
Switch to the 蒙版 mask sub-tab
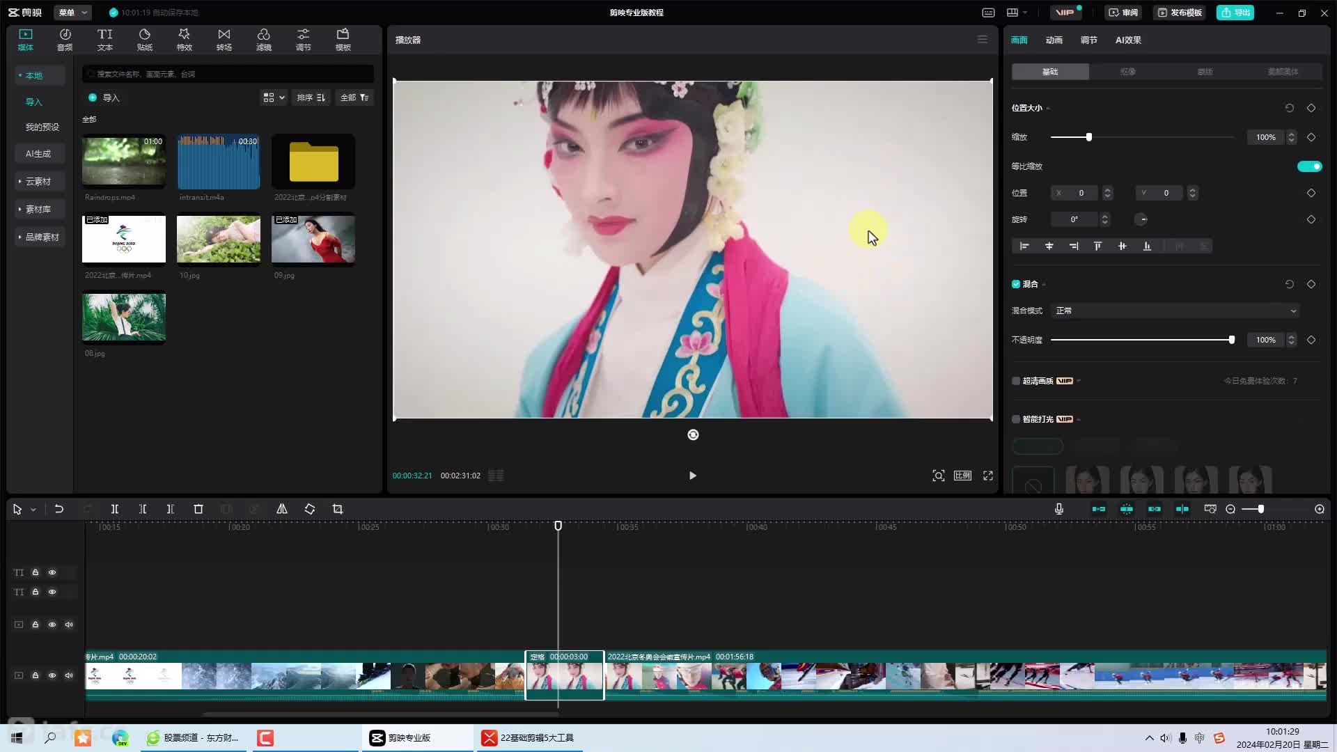pyautogui.click(x=1205, y=72)
